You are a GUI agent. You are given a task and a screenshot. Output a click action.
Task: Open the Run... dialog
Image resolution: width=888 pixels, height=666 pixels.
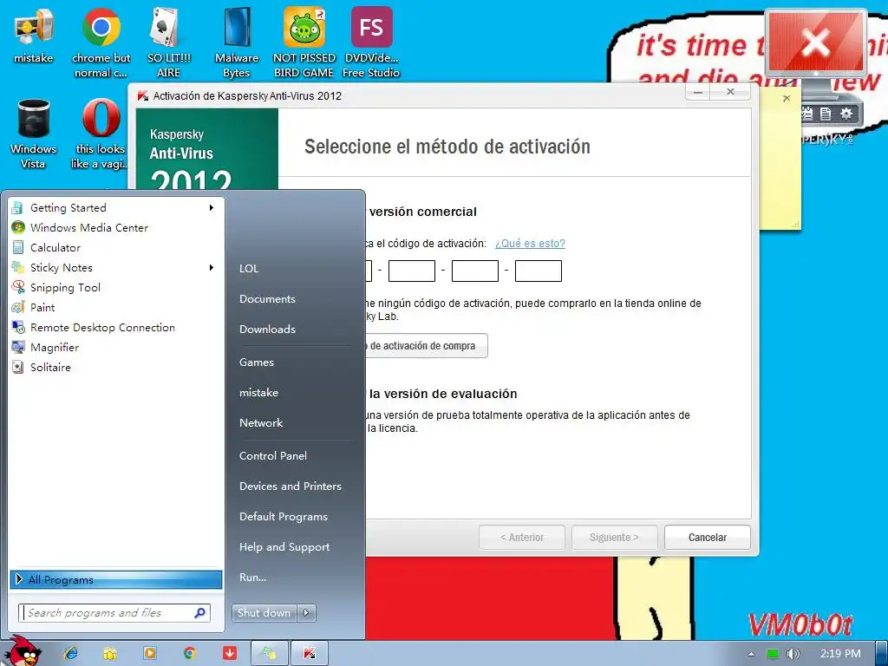pos(252,578)
